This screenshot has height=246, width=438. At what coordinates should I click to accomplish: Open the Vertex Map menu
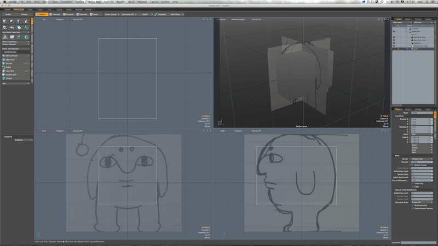94,2
